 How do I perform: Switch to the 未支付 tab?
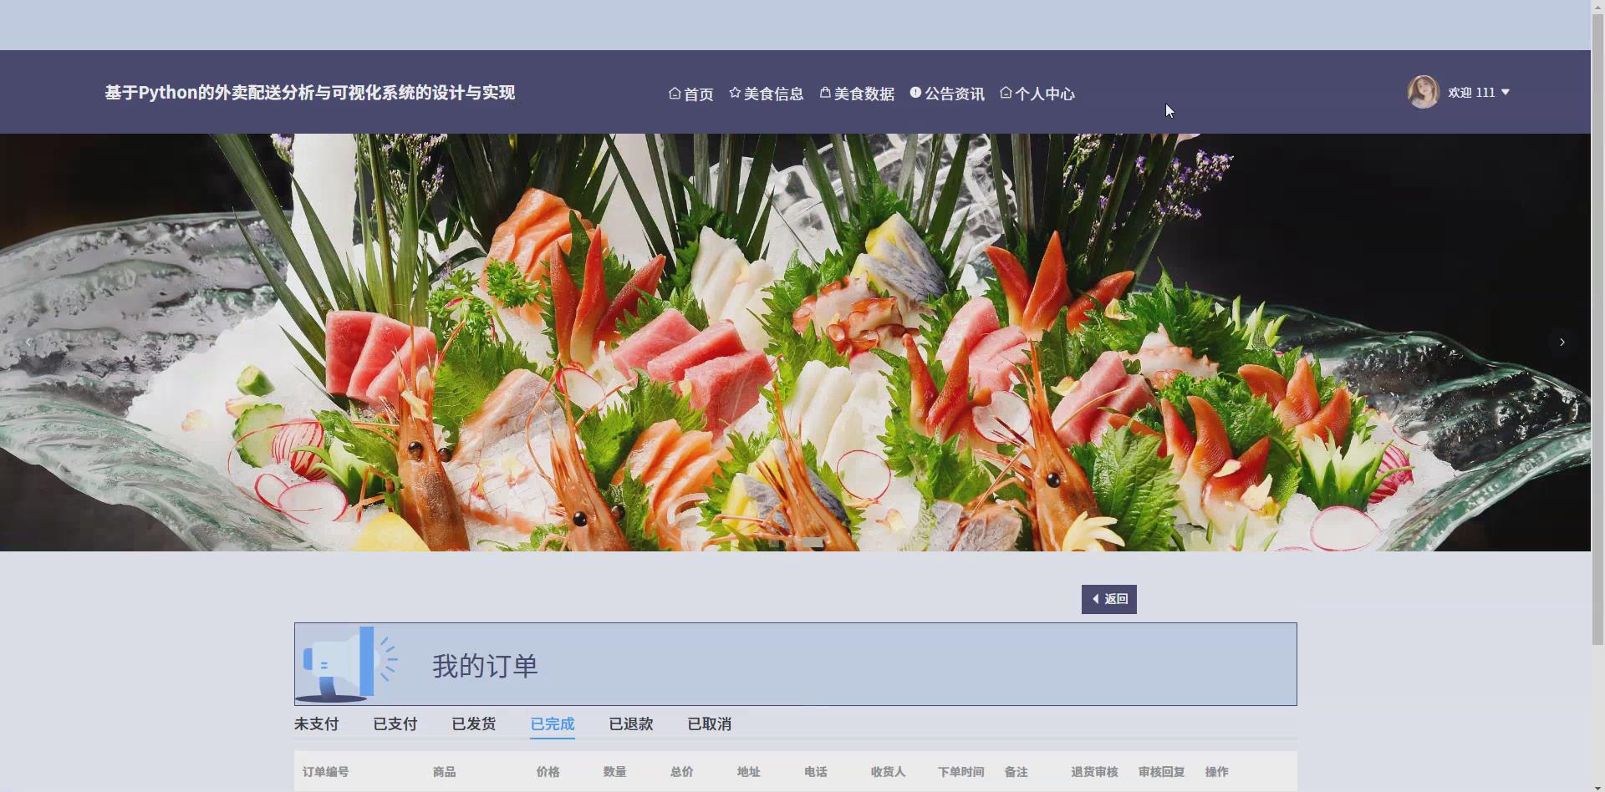coord(315,724)
